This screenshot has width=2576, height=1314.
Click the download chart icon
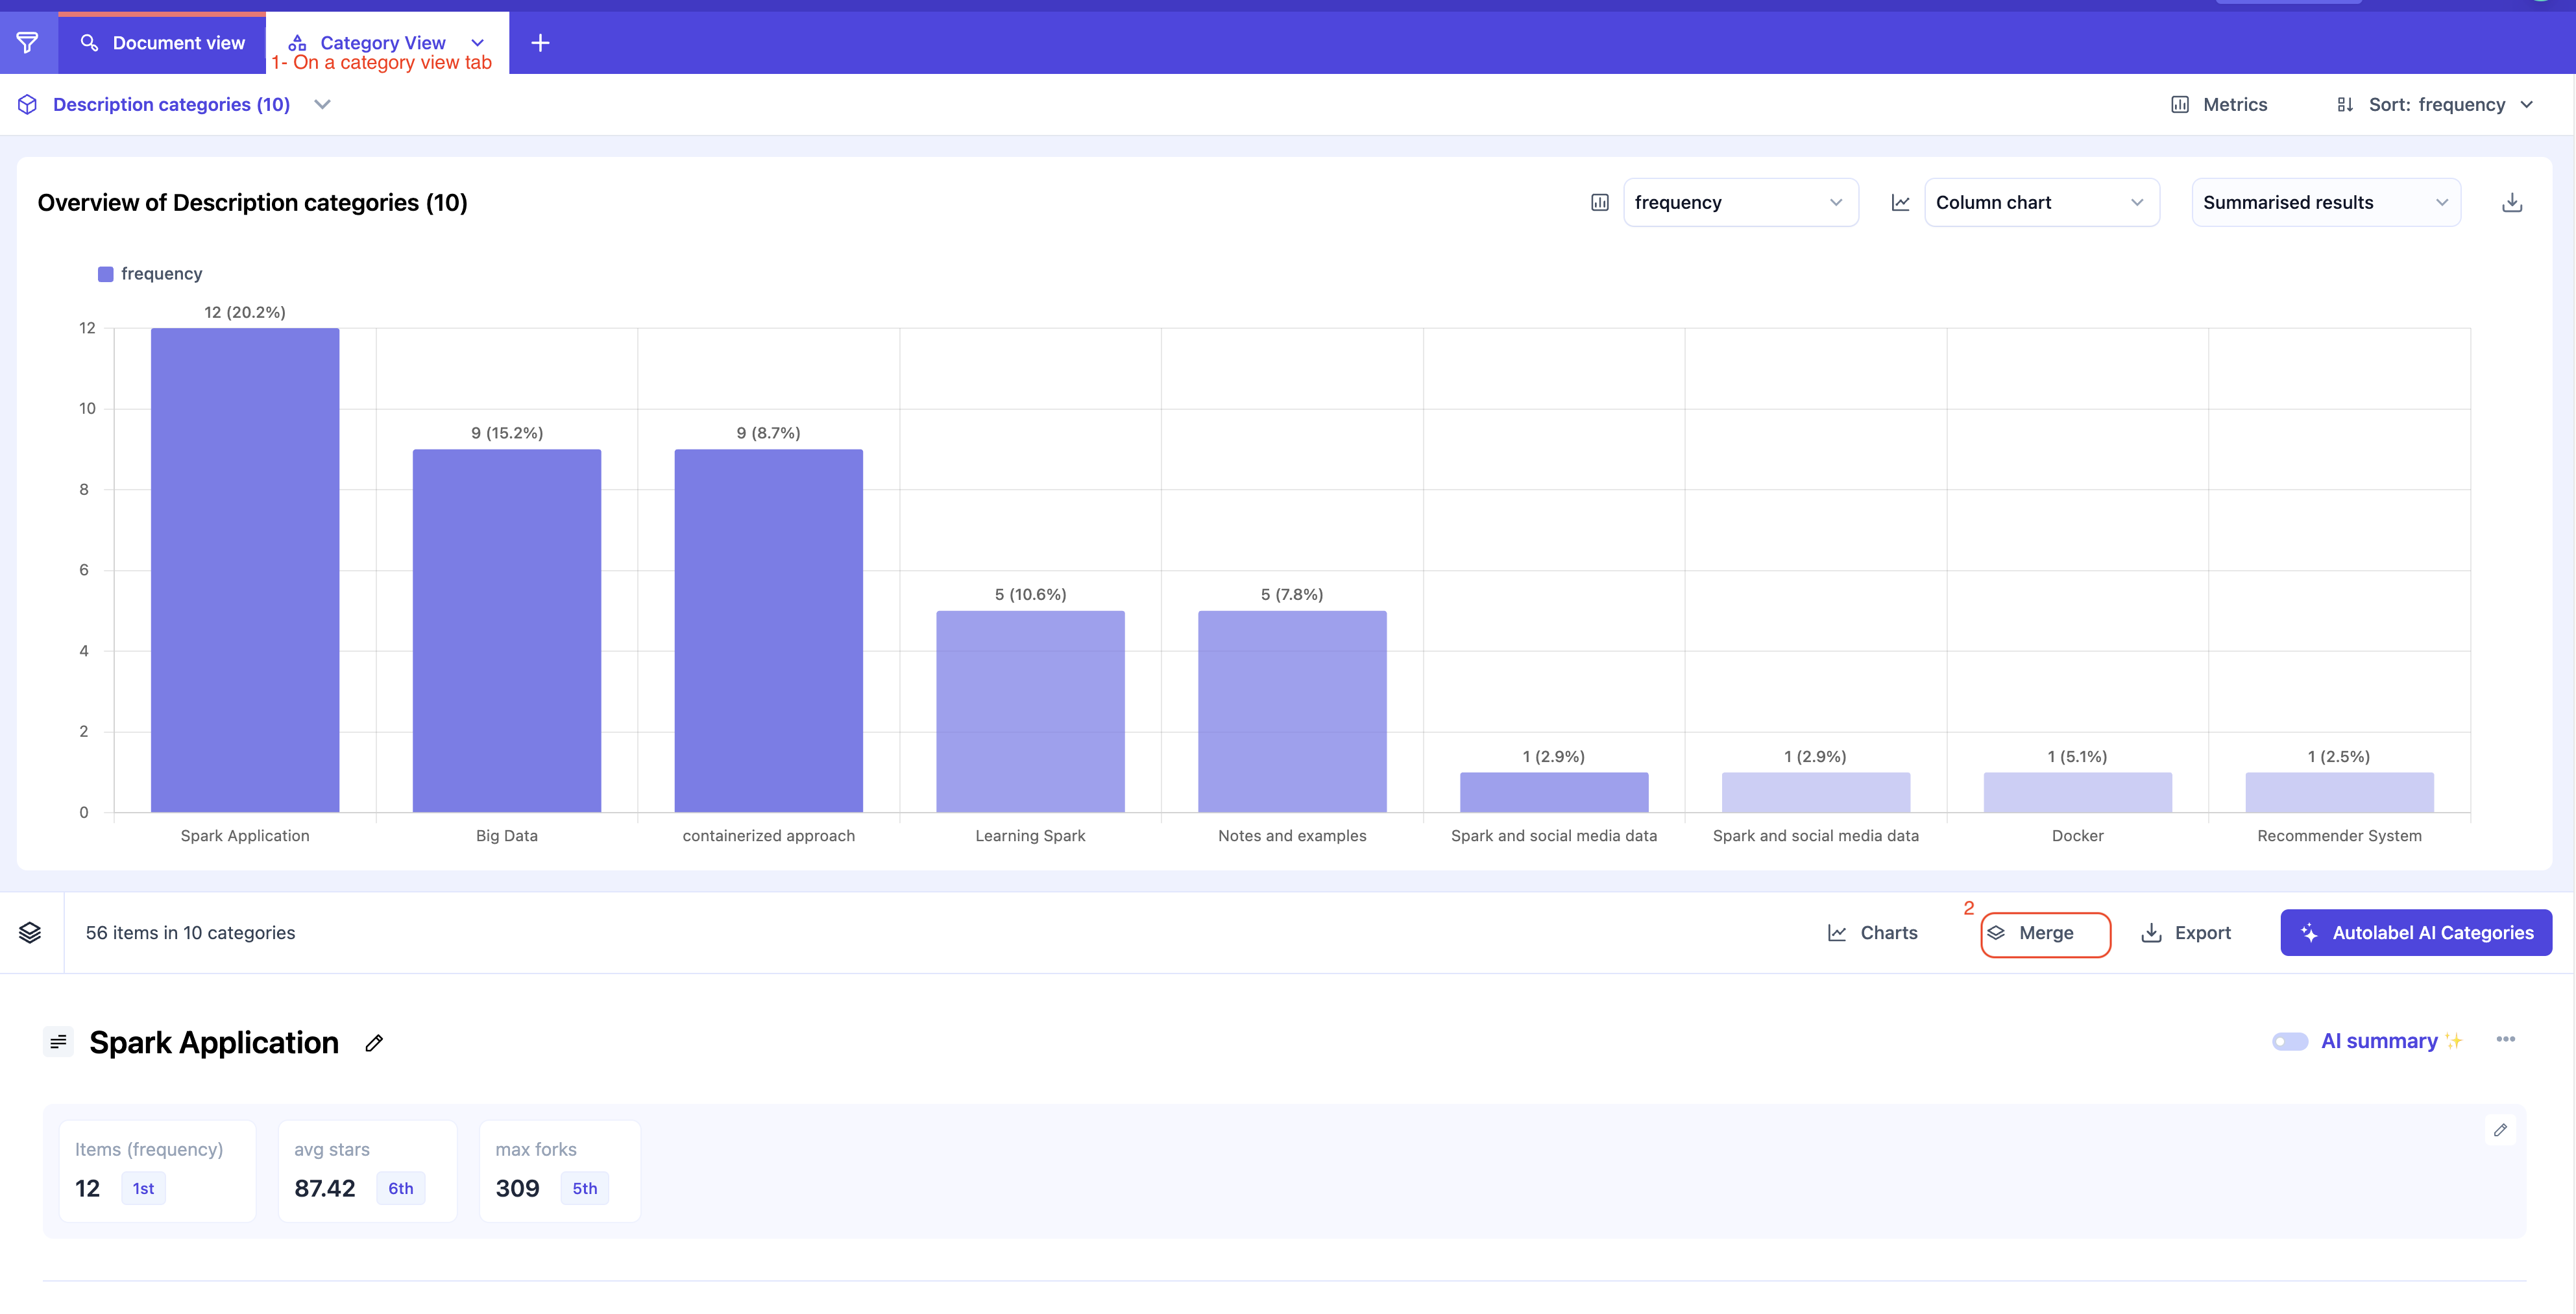pyautogui.click(x=2511, y=203)
